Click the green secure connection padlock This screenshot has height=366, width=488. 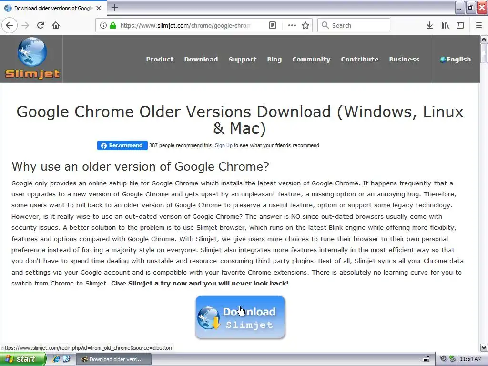pos(113,25)
